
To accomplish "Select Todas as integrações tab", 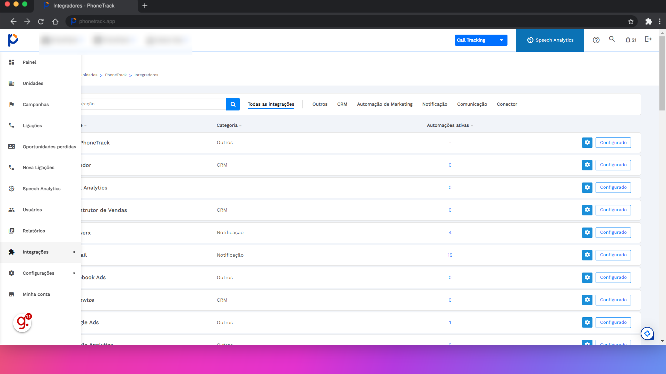I will [271, 104].
